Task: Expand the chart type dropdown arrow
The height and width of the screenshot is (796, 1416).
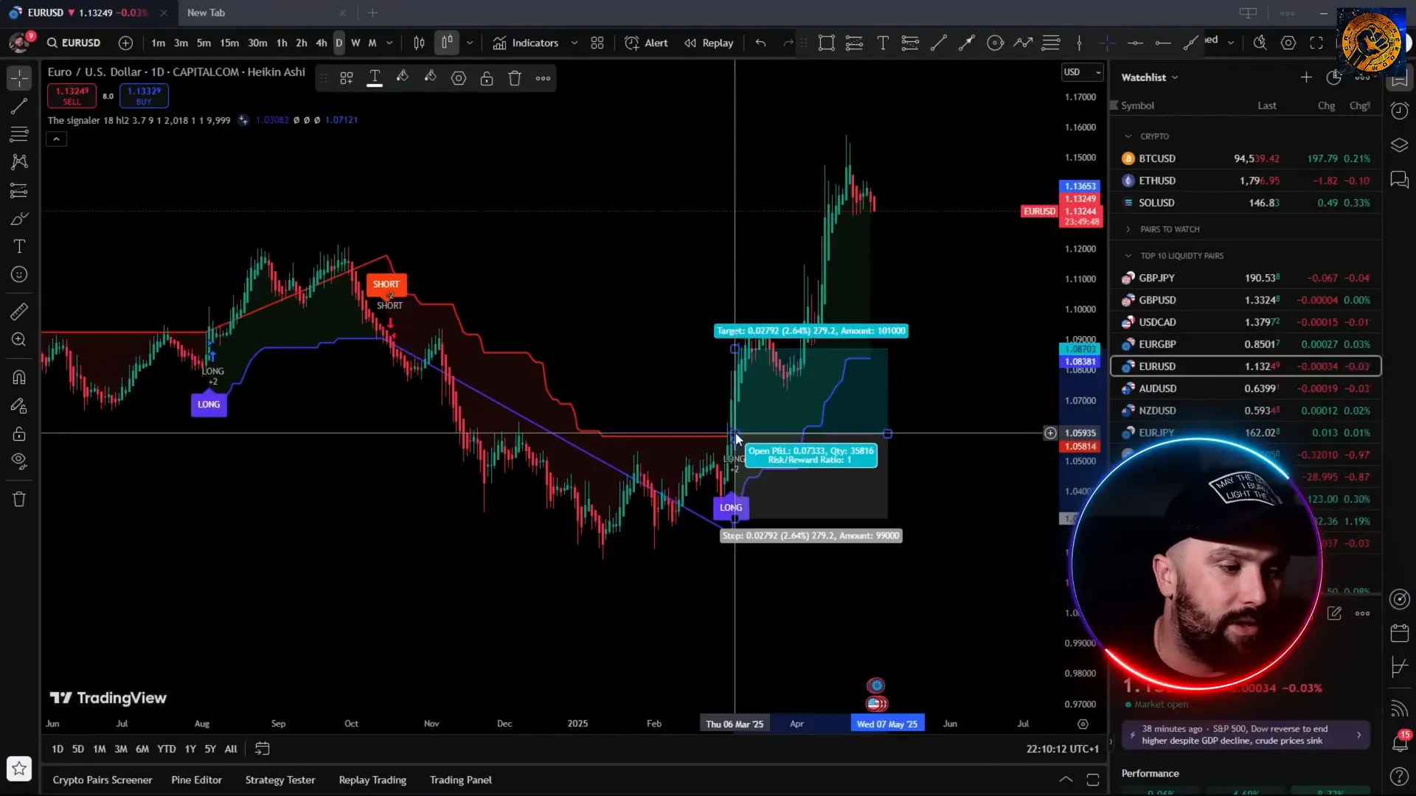Action: (470, 43)
